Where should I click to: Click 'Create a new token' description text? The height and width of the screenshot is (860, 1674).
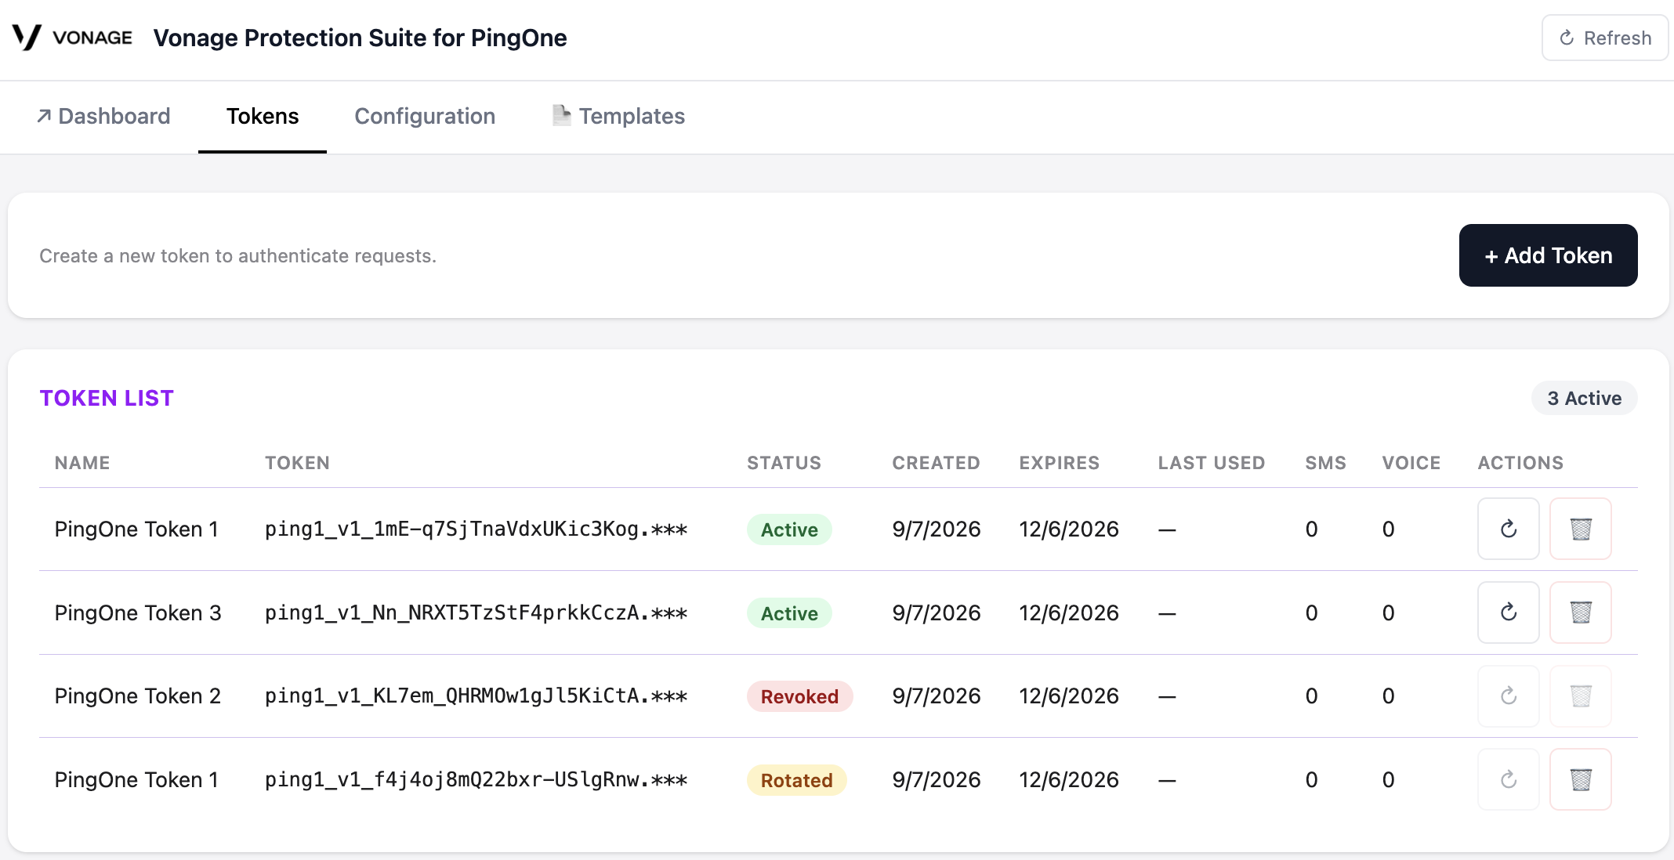(238, 256)
